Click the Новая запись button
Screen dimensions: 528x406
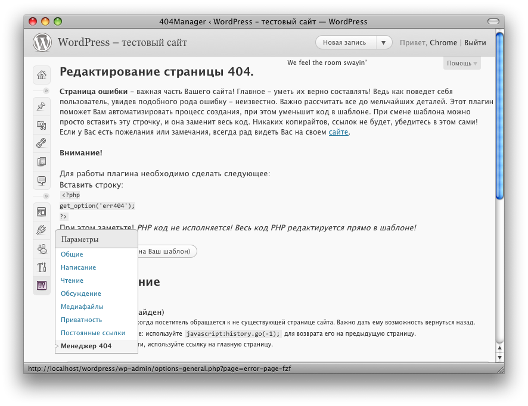click(344, 43)
